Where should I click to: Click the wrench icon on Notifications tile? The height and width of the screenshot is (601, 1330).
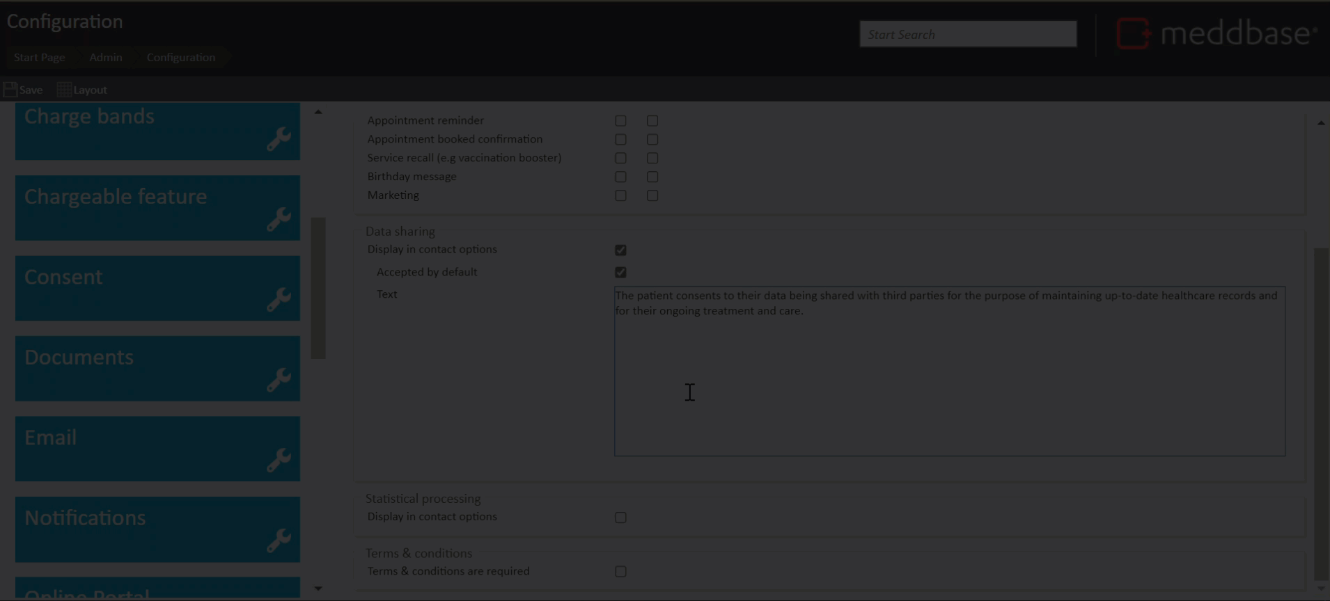click(x=279, y=540)
